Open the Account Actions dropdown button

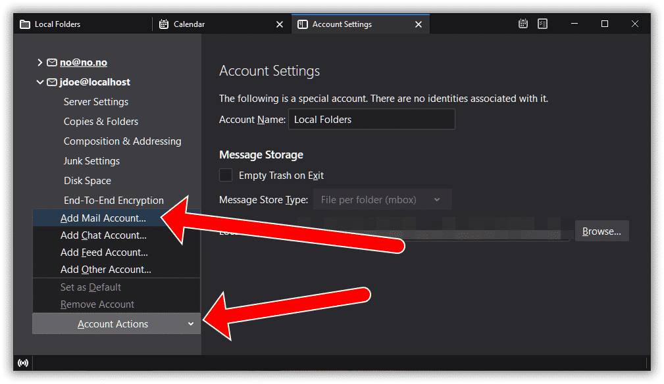116,324
